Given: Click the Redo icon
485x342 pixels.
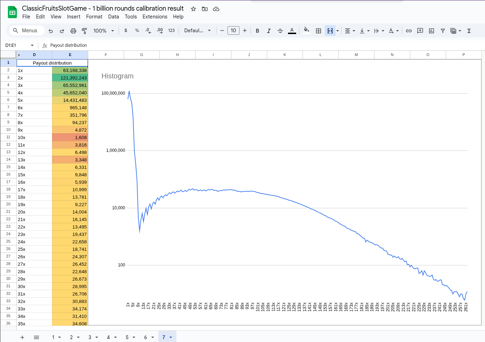Looking at the screenshot, I should 62,31.
